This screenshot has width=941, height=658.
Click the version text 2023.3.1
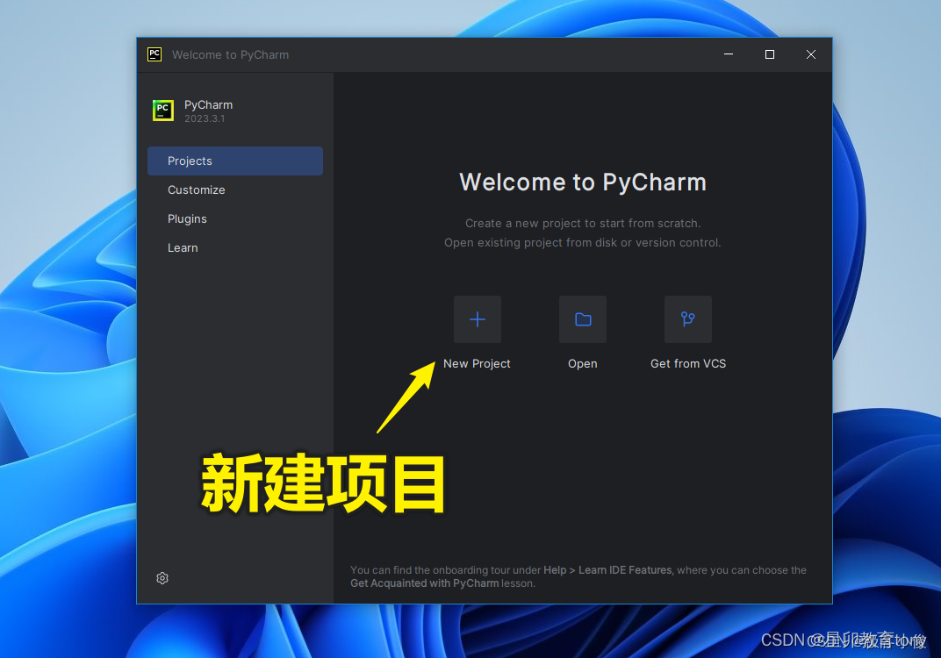pyautogui.click(x=205, y=118)
